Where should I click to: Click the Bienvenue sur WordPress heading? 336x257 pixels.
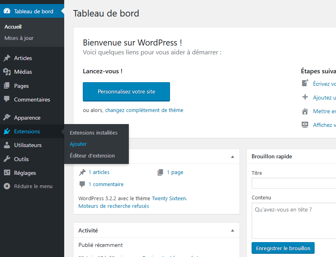132,43
